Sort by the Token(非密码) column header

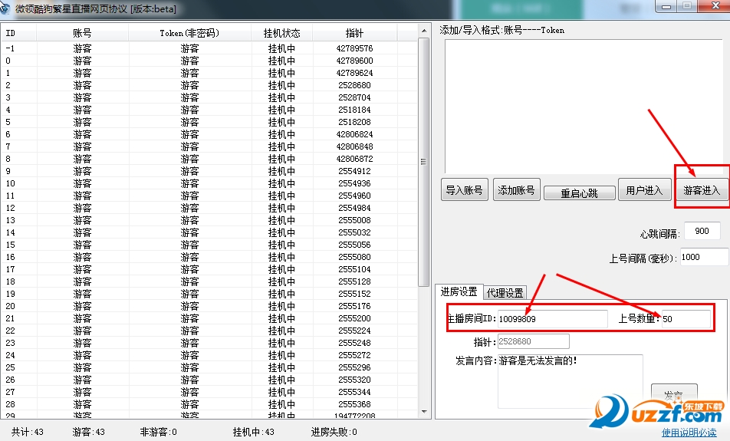tap(189, 34)
